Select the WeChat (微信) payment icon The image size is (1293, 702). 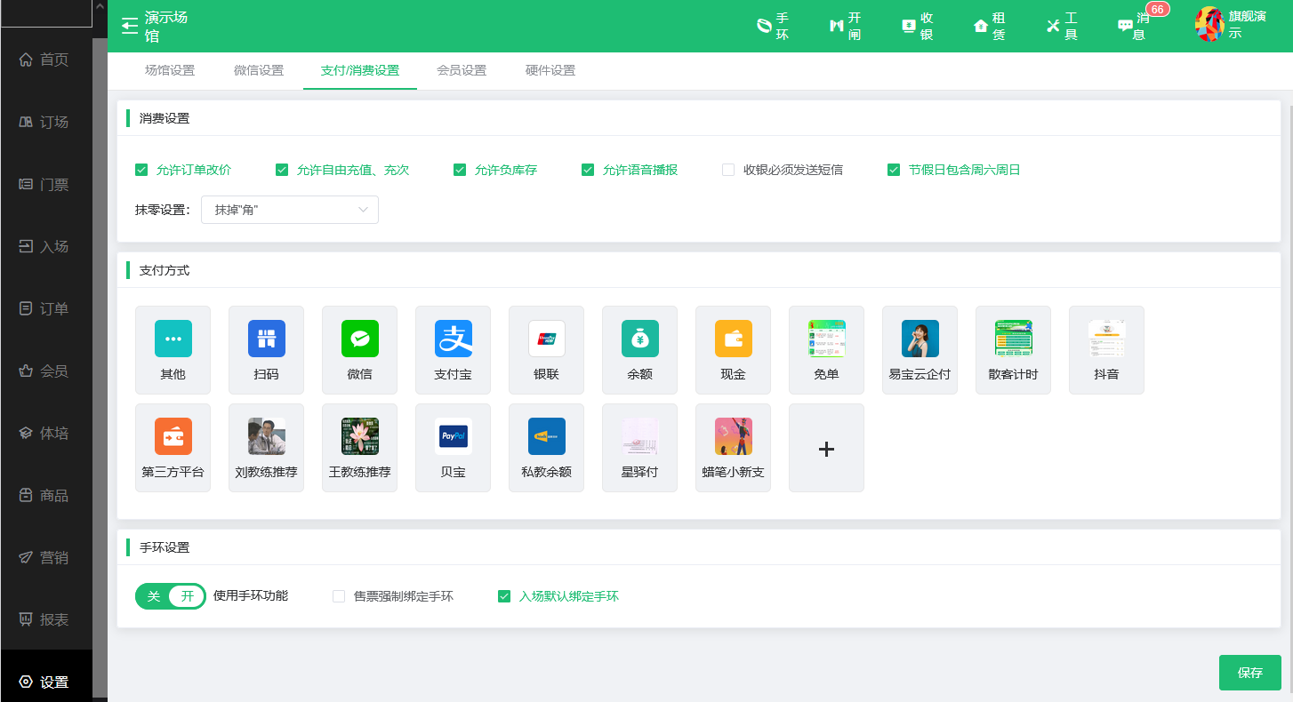(359, 339)
